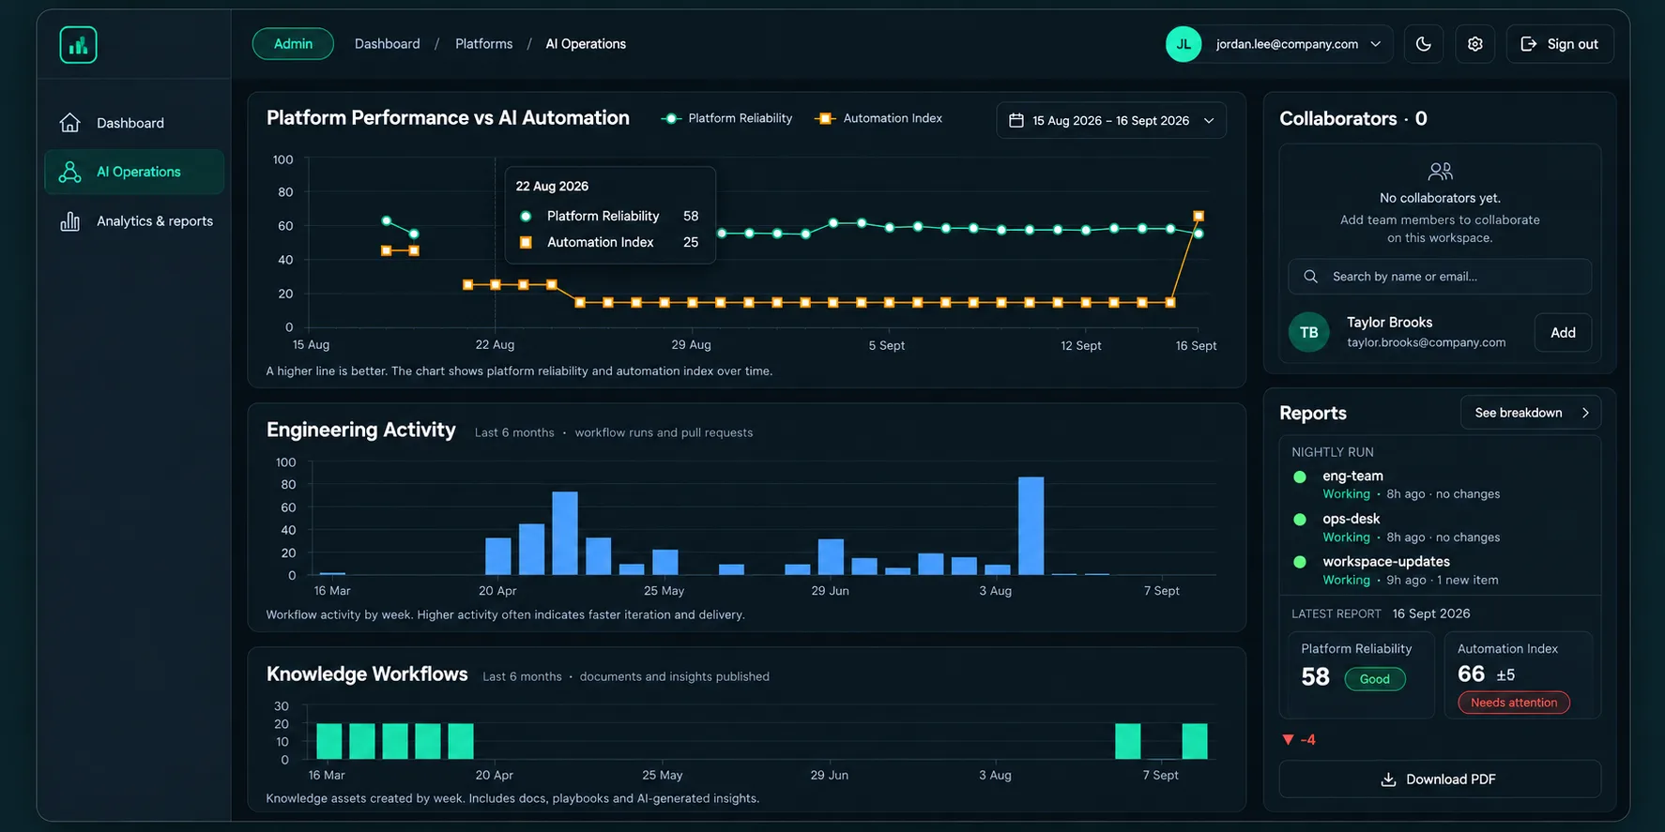
Task: Click the -4 change value
Action: point(1307,740)
